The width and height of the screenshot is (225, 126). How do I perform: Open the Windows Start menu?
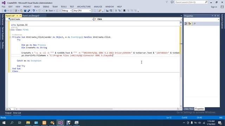coord(4,123)
